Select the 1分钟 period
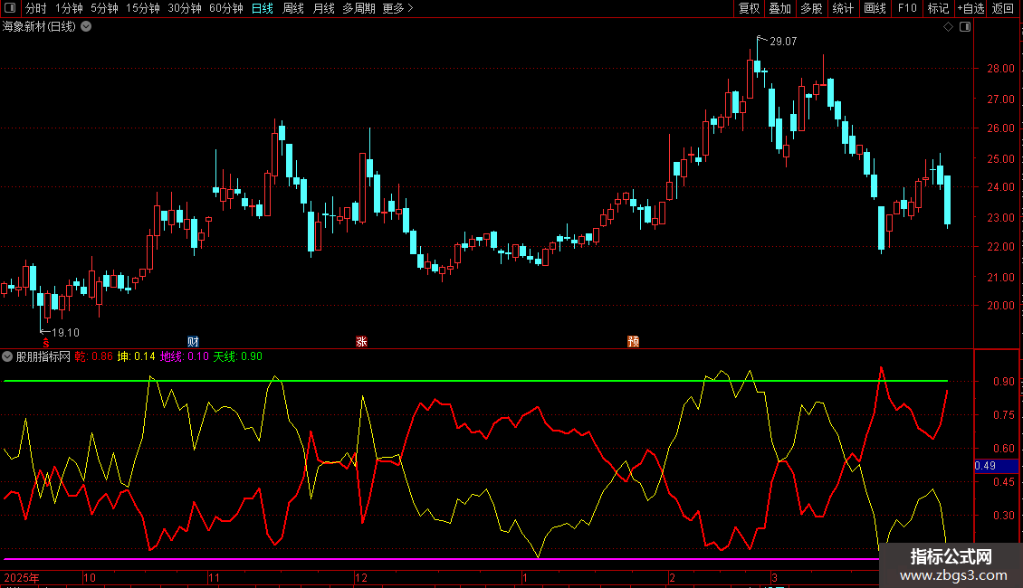The width and height of the screenshot is (1023, 588). 69,8
